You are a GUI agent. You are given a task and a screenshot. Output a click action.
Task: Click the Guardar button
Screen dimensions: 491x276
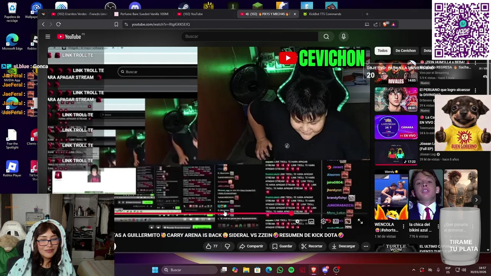282,246
